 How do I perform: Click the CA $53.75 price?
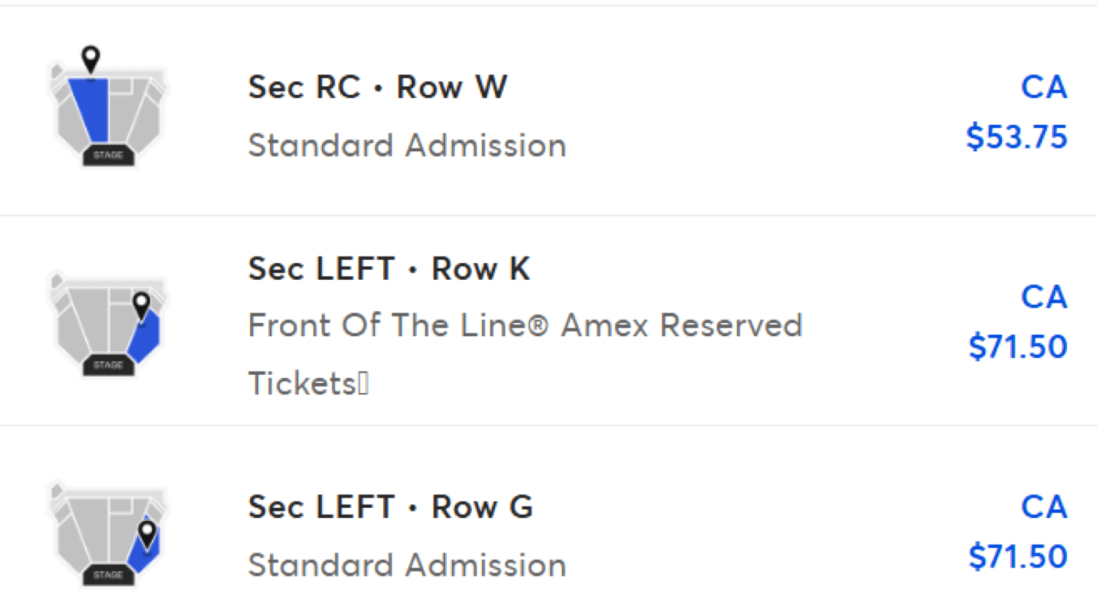(x=1017, y=137)
